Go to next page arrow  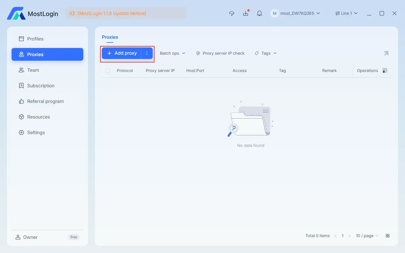coord(349,236)
